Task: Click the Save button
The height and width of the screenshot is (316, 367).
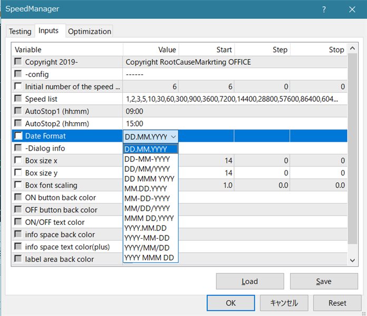Action: (324, 281)
